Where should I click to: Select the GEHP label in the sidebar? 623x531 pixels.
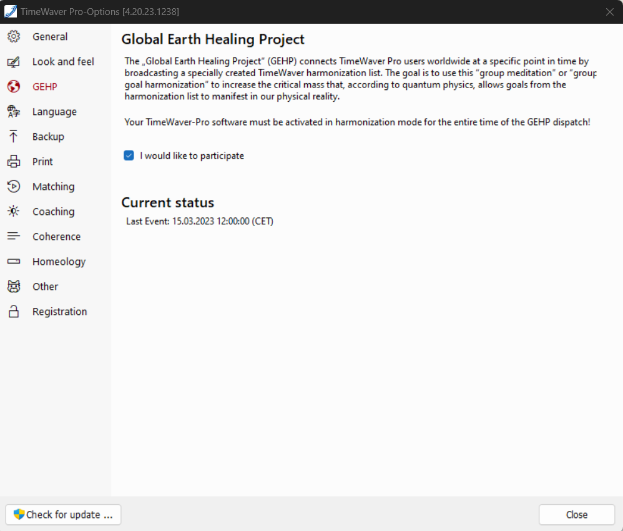tap(45, 87)
